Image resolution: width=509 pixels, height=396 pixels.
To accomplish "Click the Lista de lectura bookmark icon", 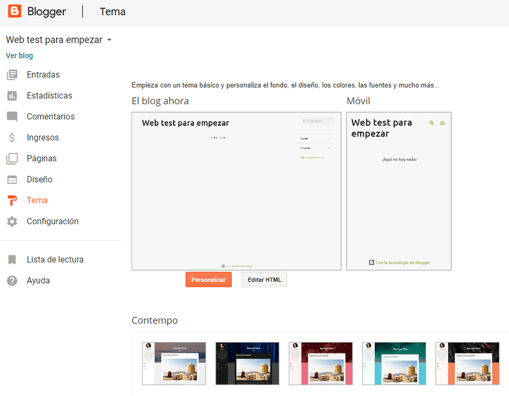I will [x=12, y=260].
